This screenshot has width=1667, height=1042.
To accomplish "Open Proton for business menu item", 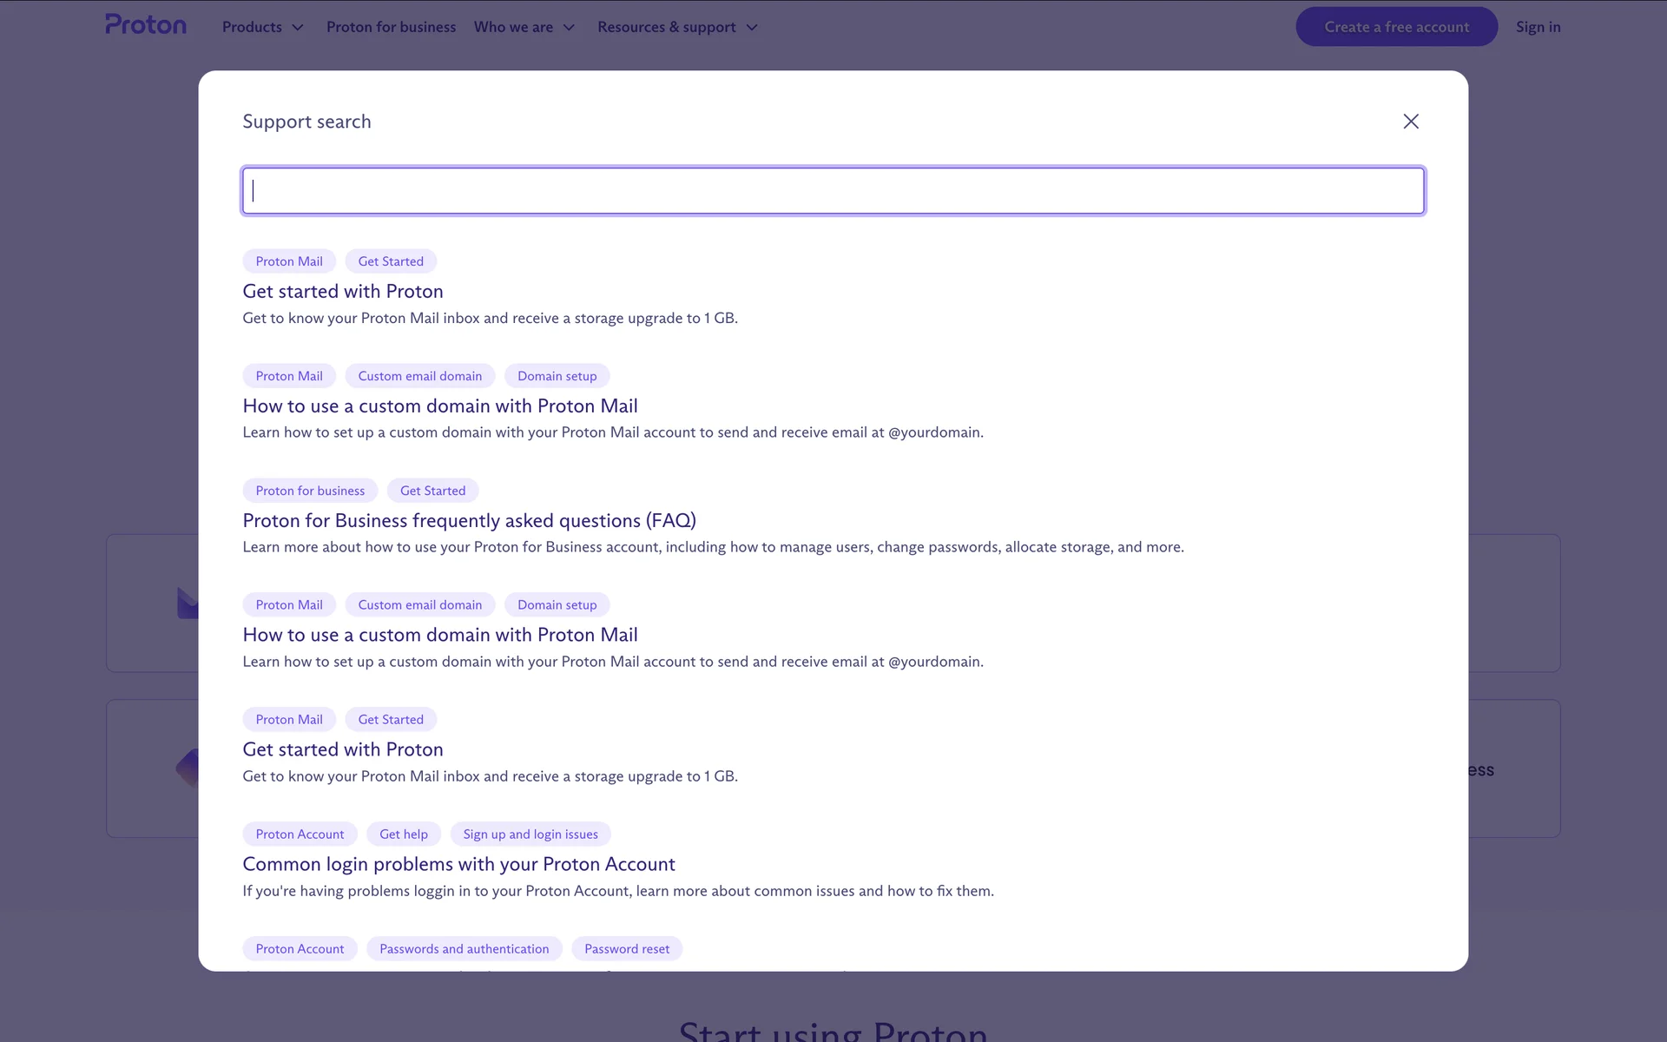I will (391, 27).
